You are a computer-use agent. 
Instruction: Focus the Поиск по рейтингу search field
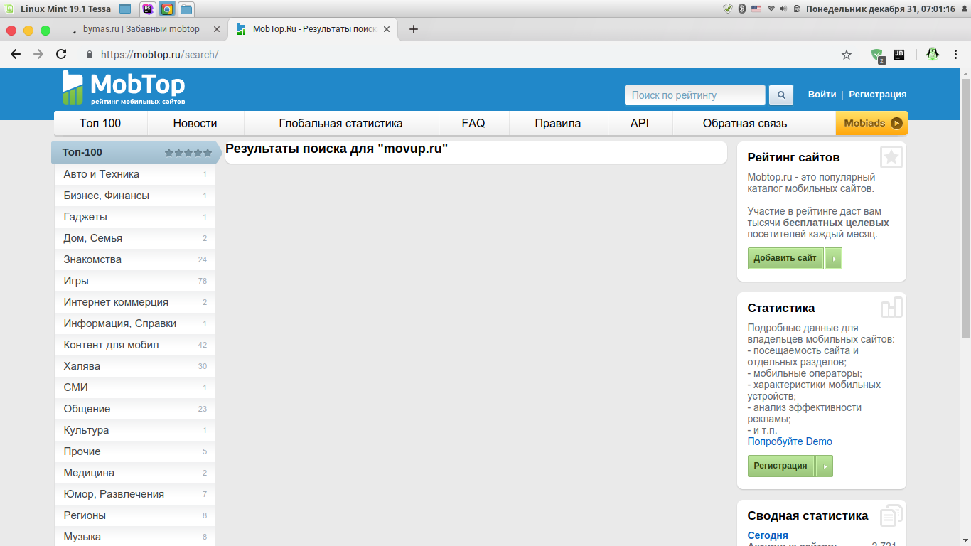click(694, 95)
